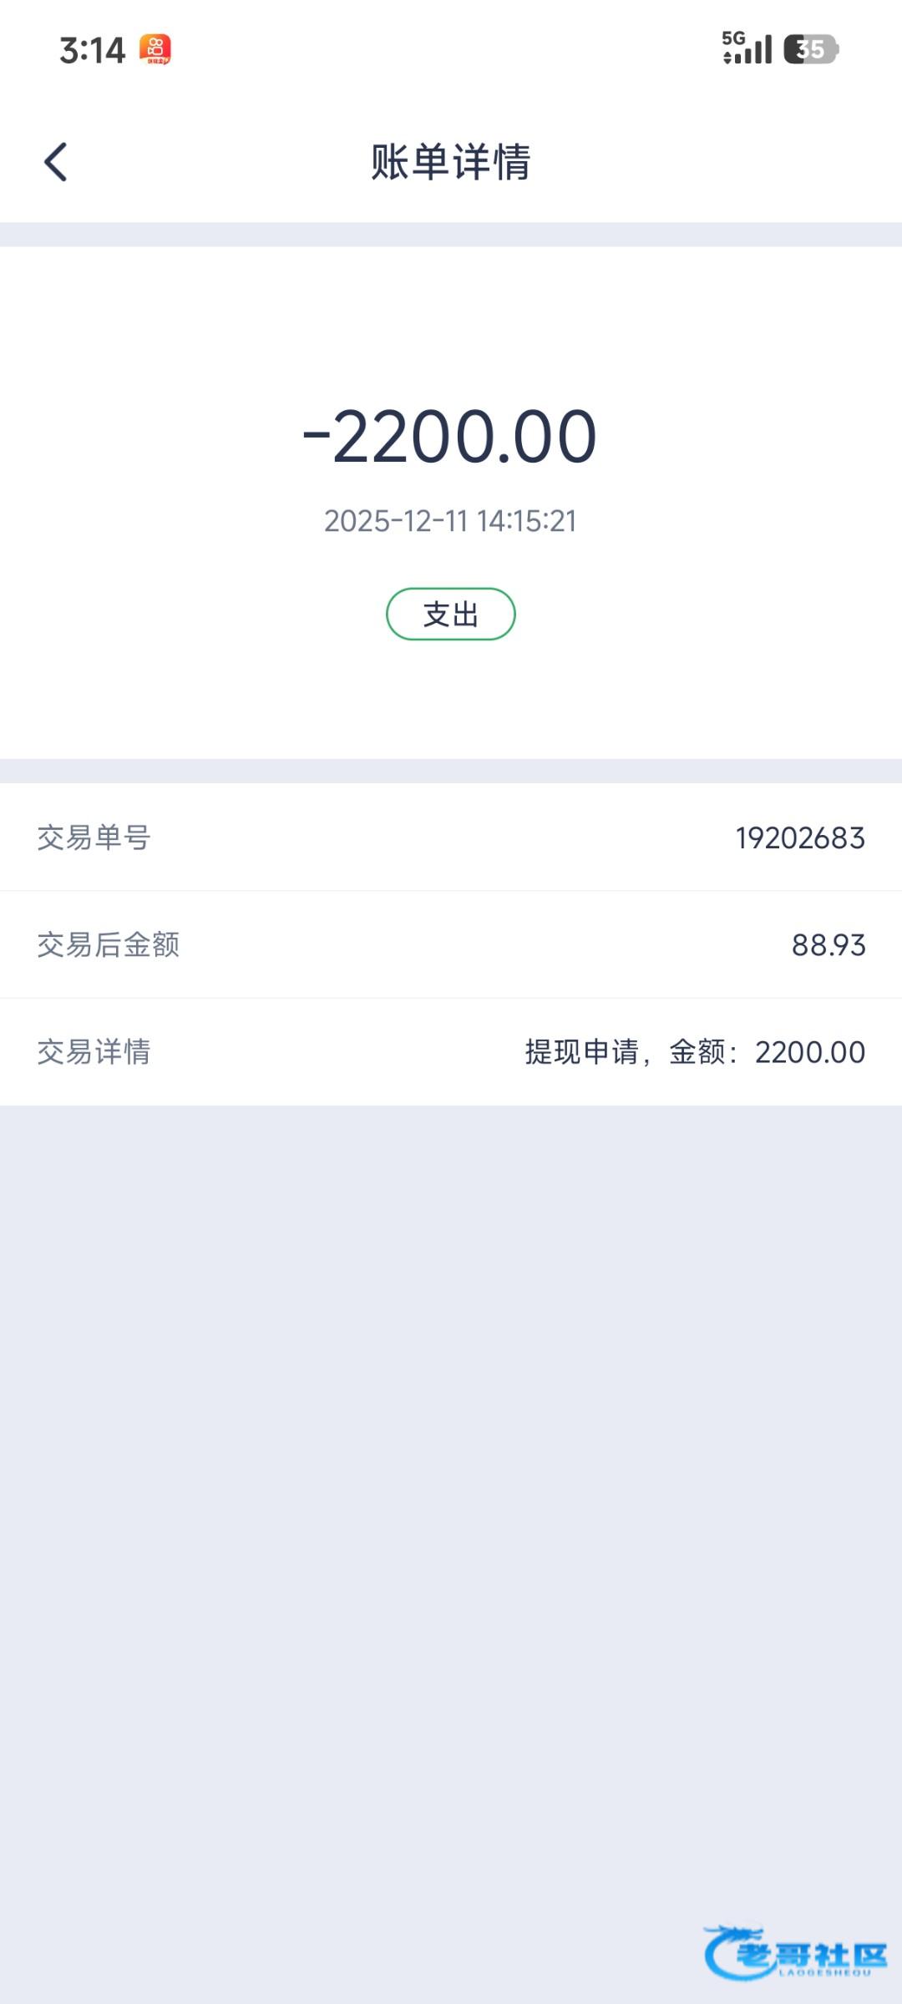Tap the 提现申请 text in details row
Screen dimensions: 902x2004
pos(581,1051)
